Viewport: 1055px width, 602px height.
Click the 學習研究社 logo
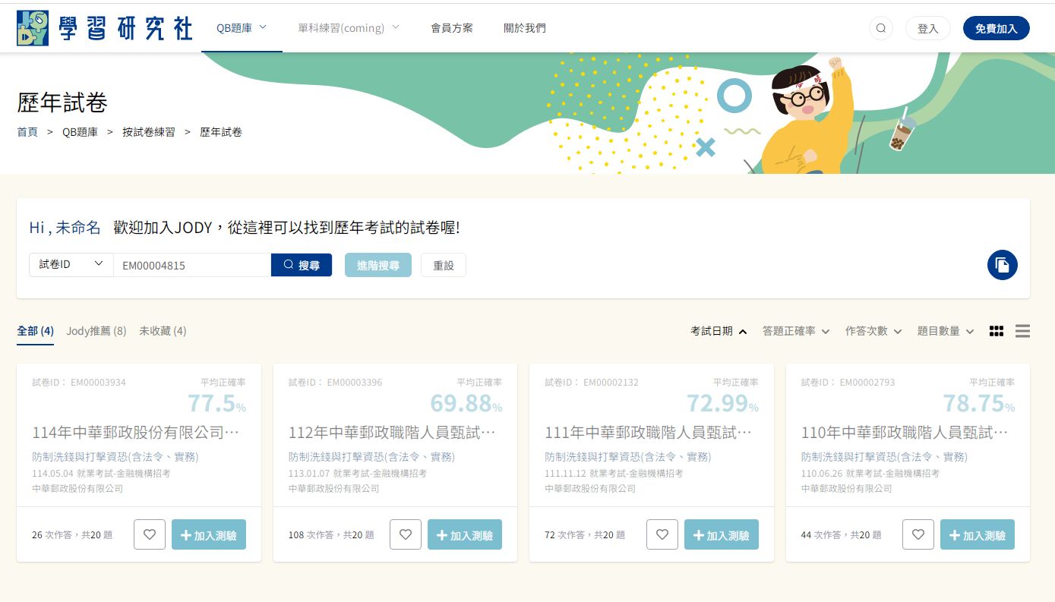pos(105,28)
